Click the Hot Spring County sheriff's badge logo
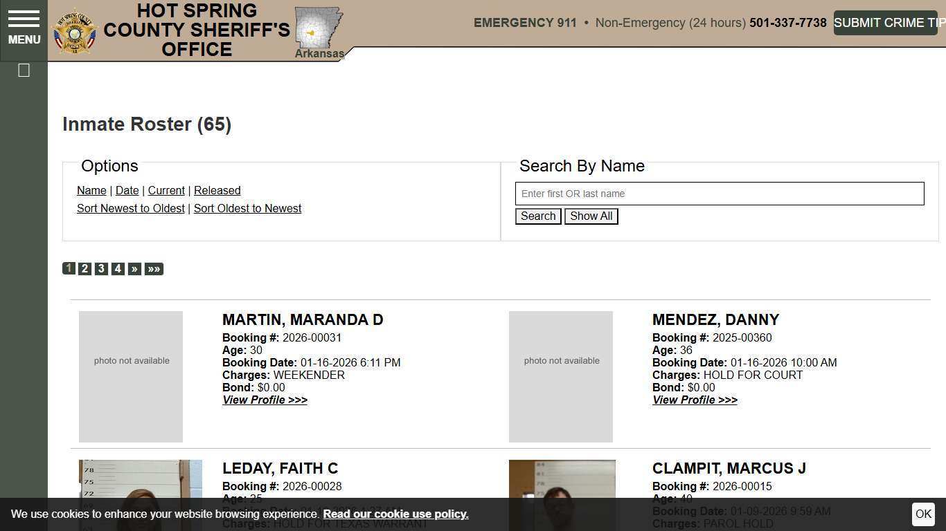The height and width of the screenshot is (531, 946). (74, 30)
